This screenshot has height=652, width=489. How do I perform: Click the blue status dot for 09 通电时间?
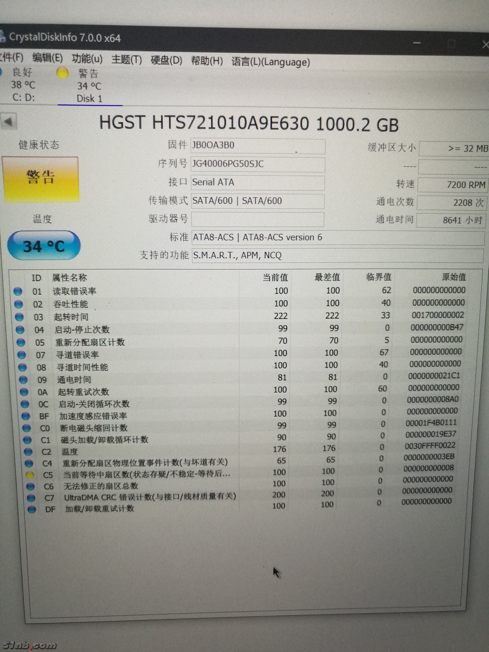tap(23, 380)
